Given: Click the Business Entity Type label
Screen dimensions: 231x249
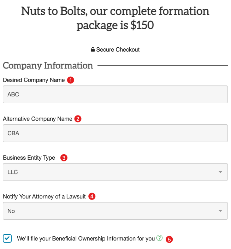Looking at the screenshot, I should [29, 158].
